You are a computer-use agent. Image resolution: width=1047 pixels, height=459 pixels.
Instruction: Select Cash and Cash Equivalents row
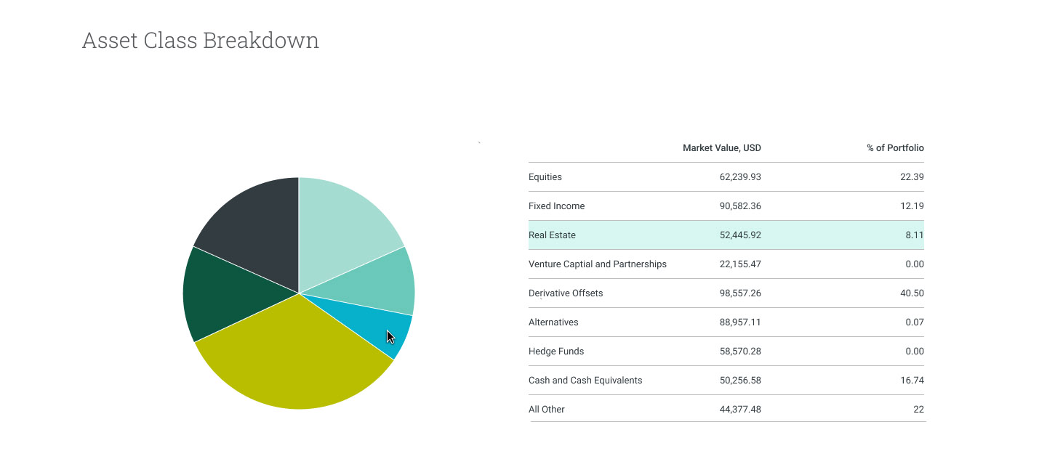[x=585, y=381]
